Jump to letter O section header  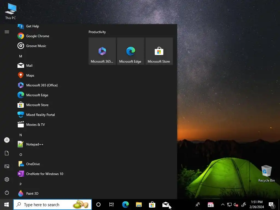coord(21,155)
